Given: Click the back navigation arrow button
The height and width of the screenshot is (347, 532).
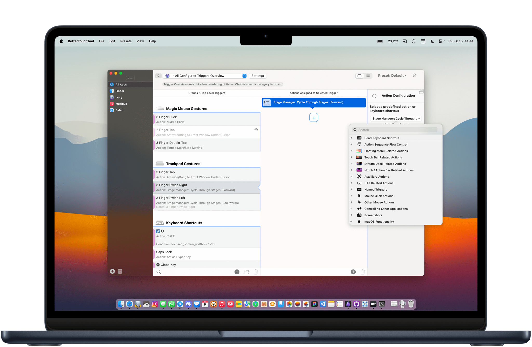Looking at the screenshot, I should [159, 76].
